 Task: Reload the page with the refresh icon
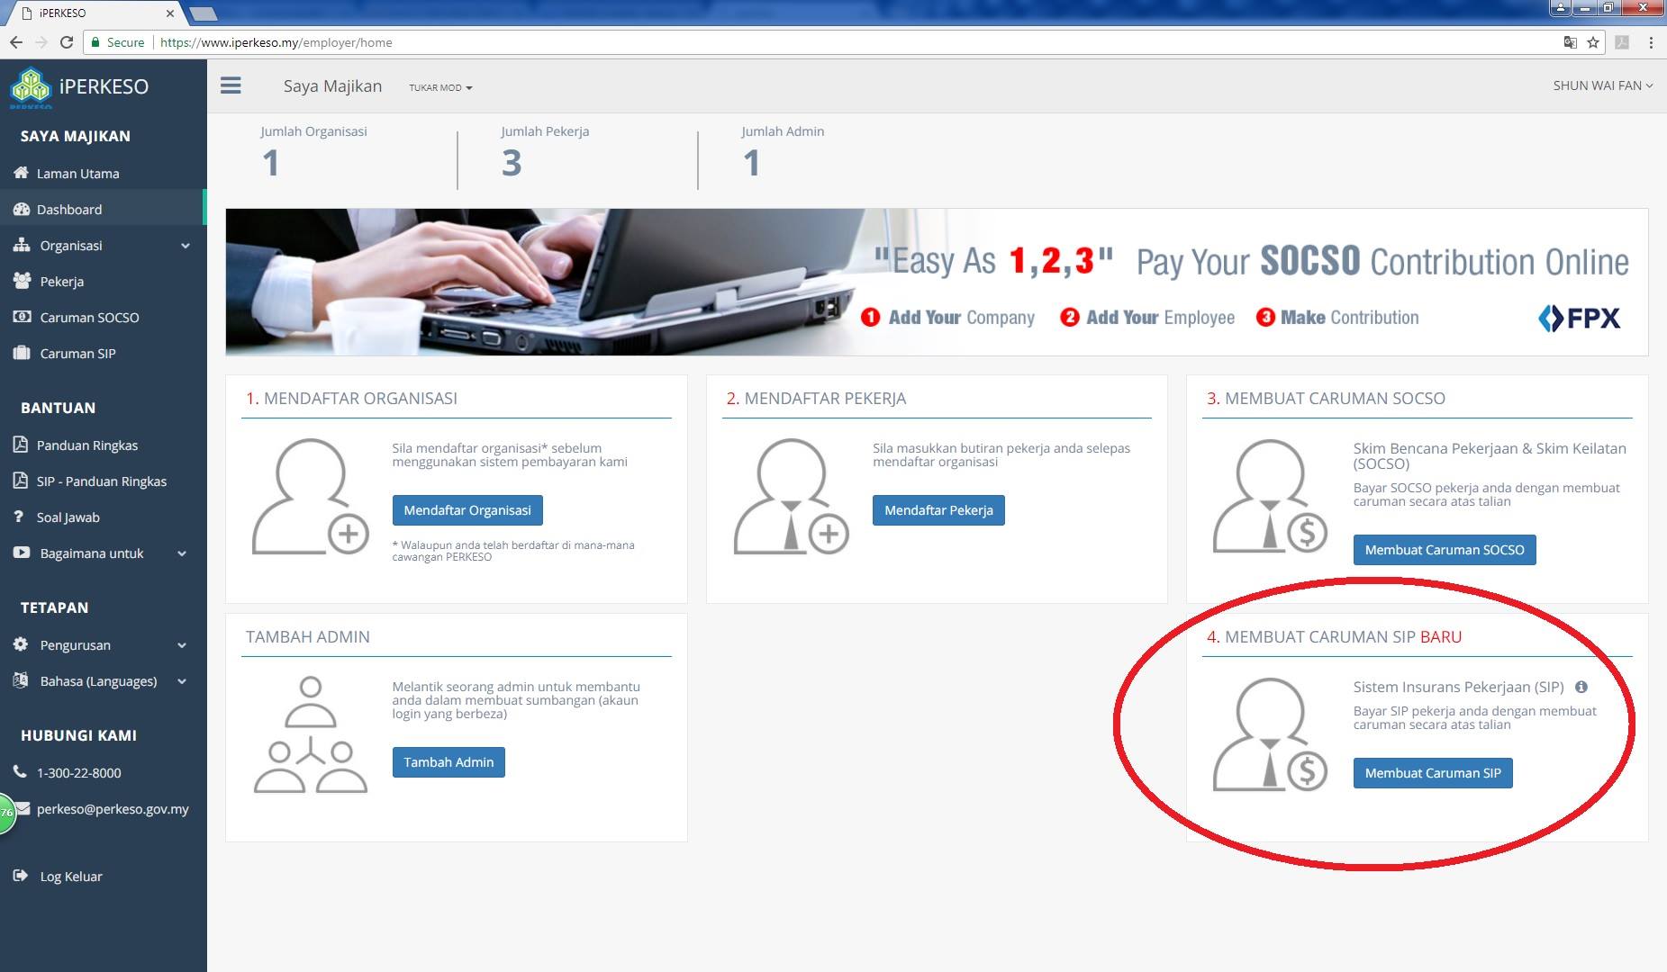(x=66, y=42)
